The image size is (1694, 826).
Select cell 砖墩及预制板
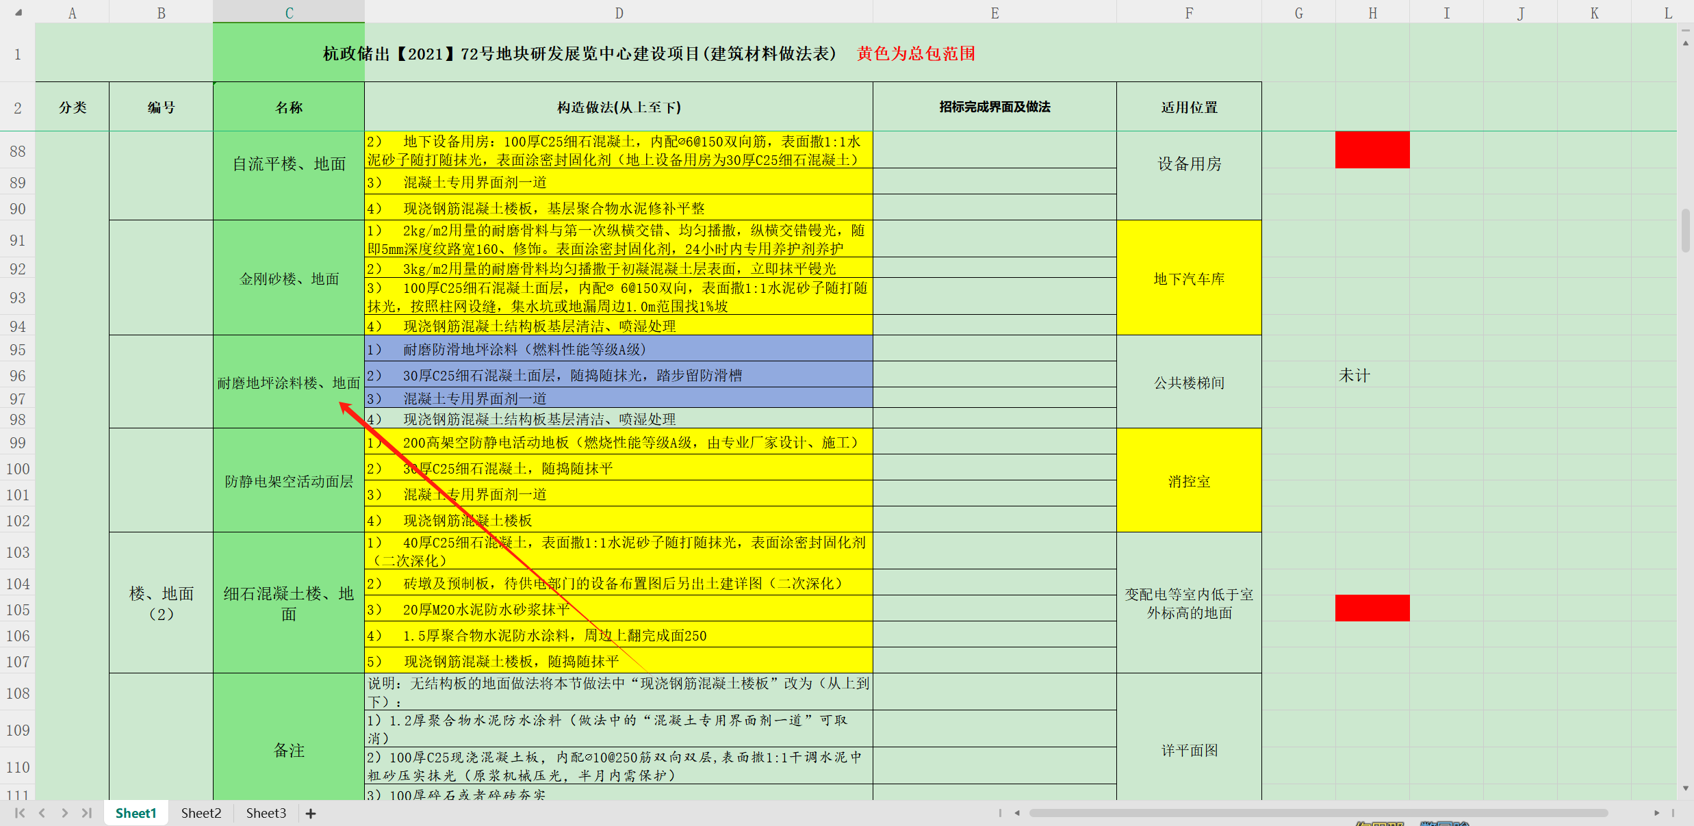pos(619,582)
